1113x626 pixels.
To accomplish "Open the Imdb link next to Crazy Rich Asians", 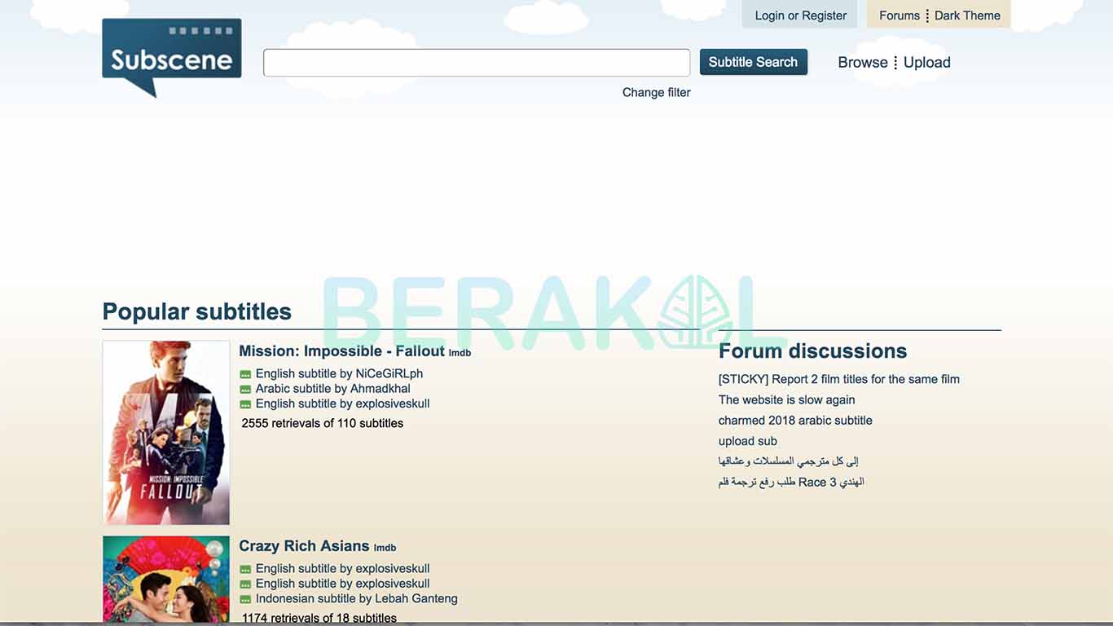I will pos(385,548).
